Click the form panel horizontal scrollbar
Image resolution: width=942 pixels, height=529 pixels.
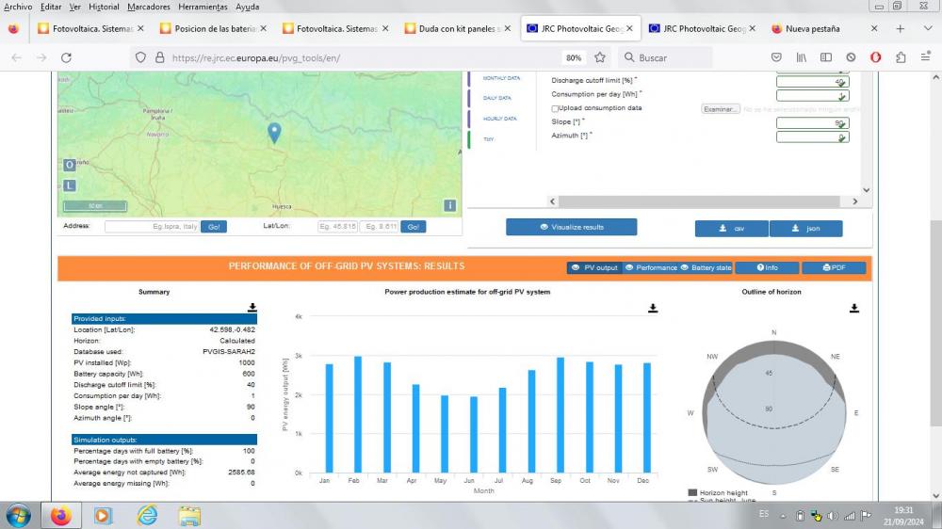coord(699,201)
